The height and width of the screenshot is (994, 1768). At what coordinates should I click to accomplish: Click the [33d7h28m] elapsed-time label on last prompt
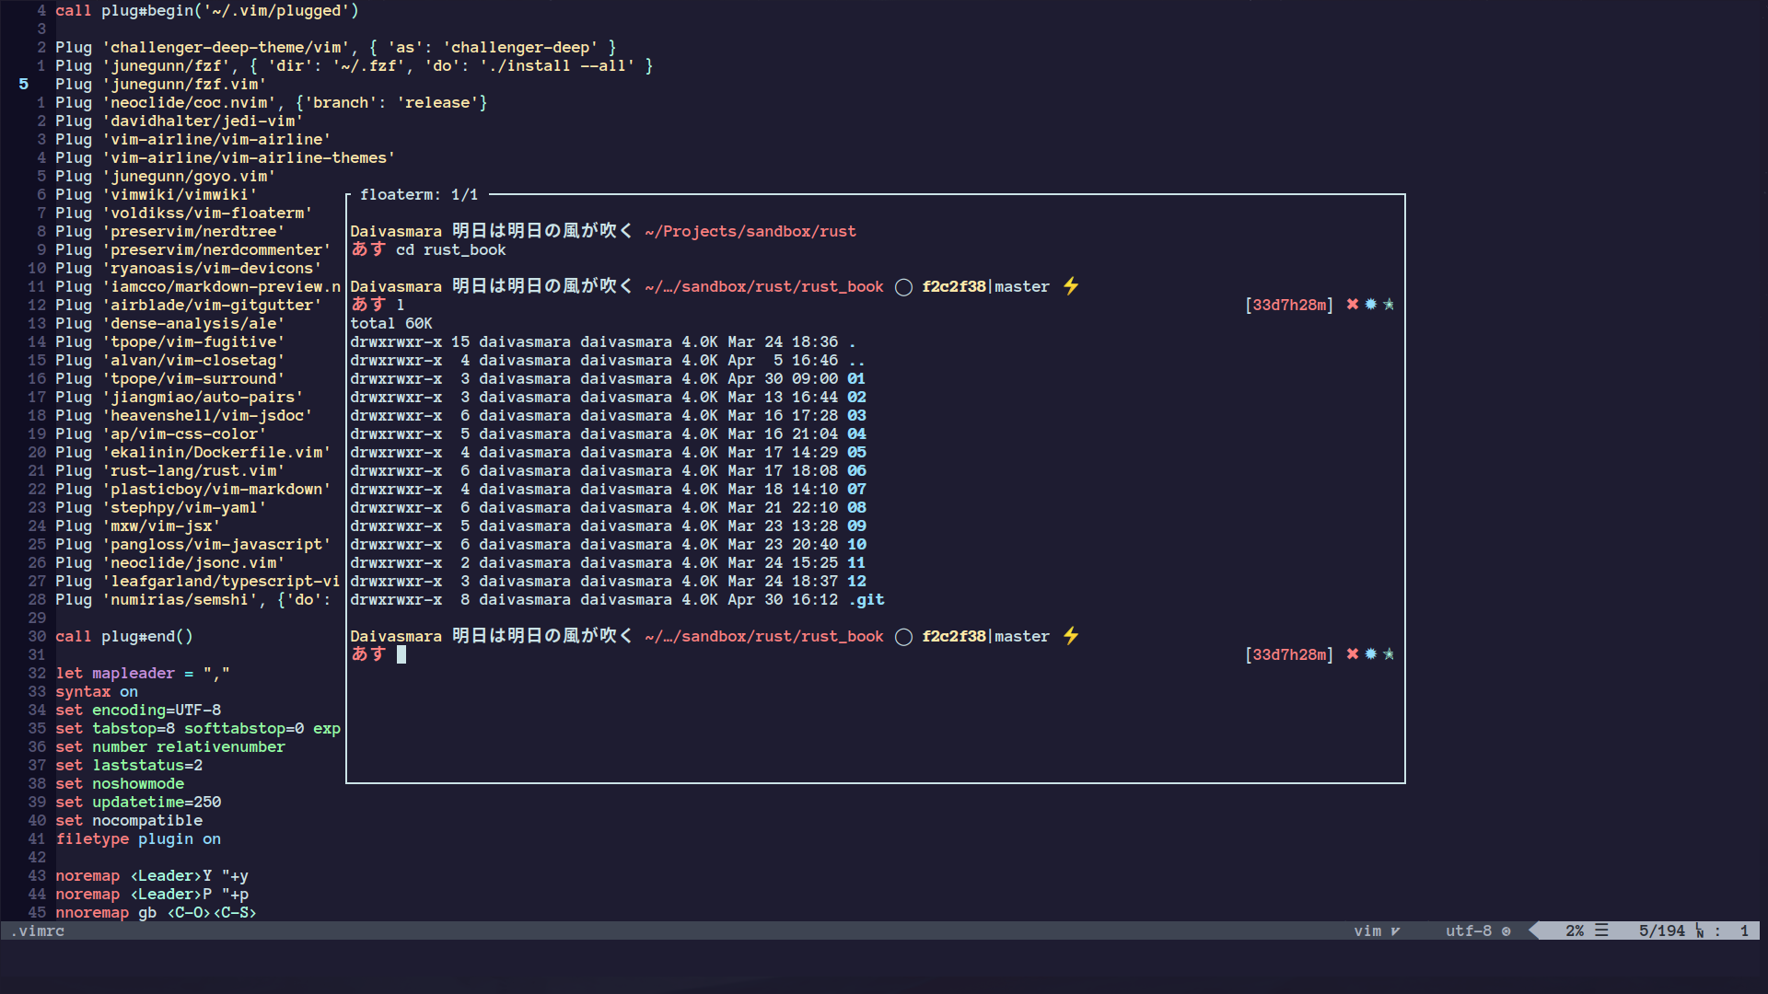click(1289, 654)
